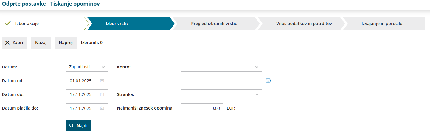Image resolution: width=430 pixels, height=134 pixels.
Task: Open calendar picker for Datum do
Action: click(x=102, y=94)
